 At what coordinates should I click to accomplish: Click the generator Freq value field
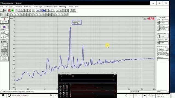pos(4,27)
